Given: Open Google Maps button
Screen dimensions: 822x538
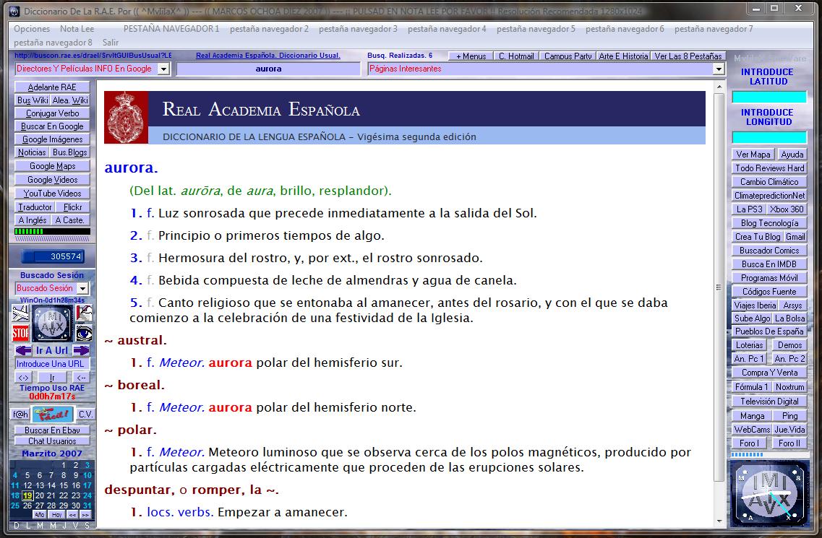Looking at the screenshot, I should [52, 166].
